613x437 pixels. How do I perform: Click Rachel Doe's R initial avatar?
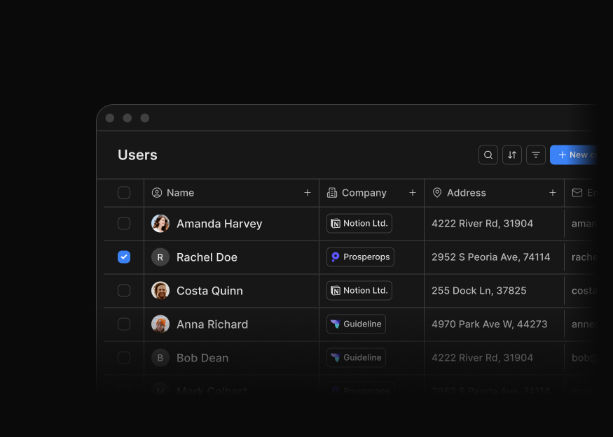click(x=160, y=257)
